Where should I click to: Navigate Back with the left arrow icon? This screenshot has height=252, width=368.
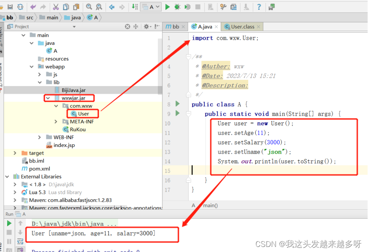pyautogui.click(x=112, y=7)
